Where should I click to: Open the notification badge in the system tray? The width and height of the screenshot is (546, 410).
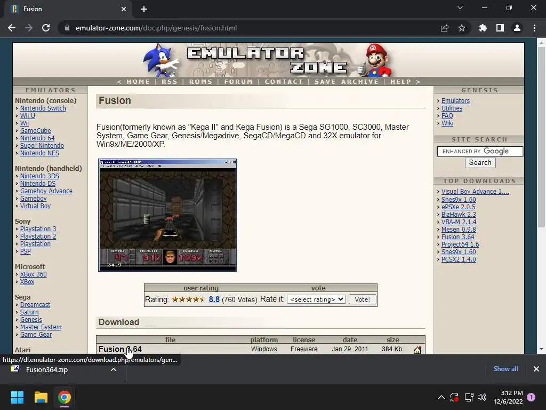pos(531,397)
